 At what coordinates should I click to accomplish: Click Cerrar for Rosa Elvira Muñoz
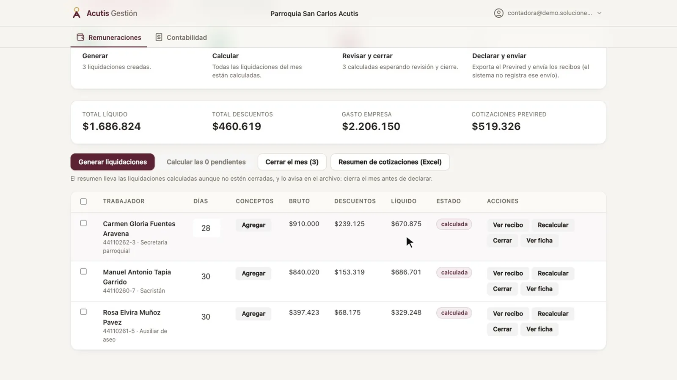[502, 329]
